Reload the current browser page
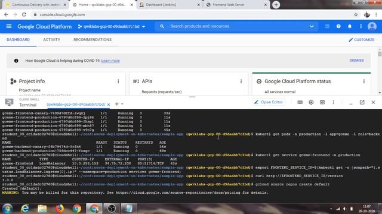382x214 pixels. tap(24, 14)
